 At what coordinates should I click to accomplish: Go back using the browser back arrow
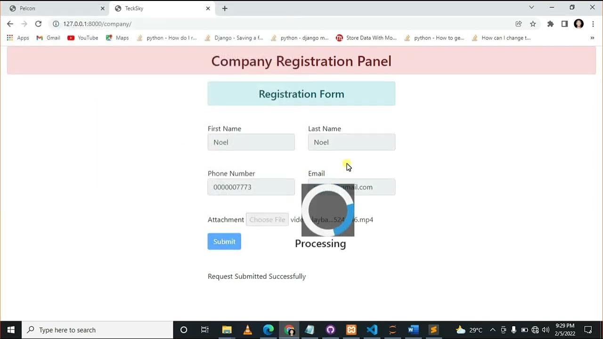tap(10, 24)
